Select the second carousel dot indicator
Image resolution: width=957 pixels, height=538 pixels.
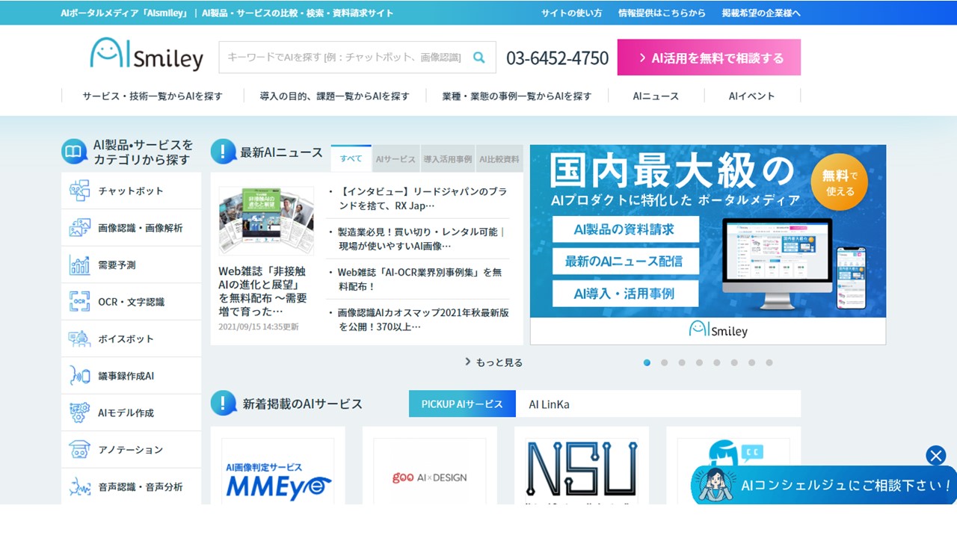click(664, 362)
